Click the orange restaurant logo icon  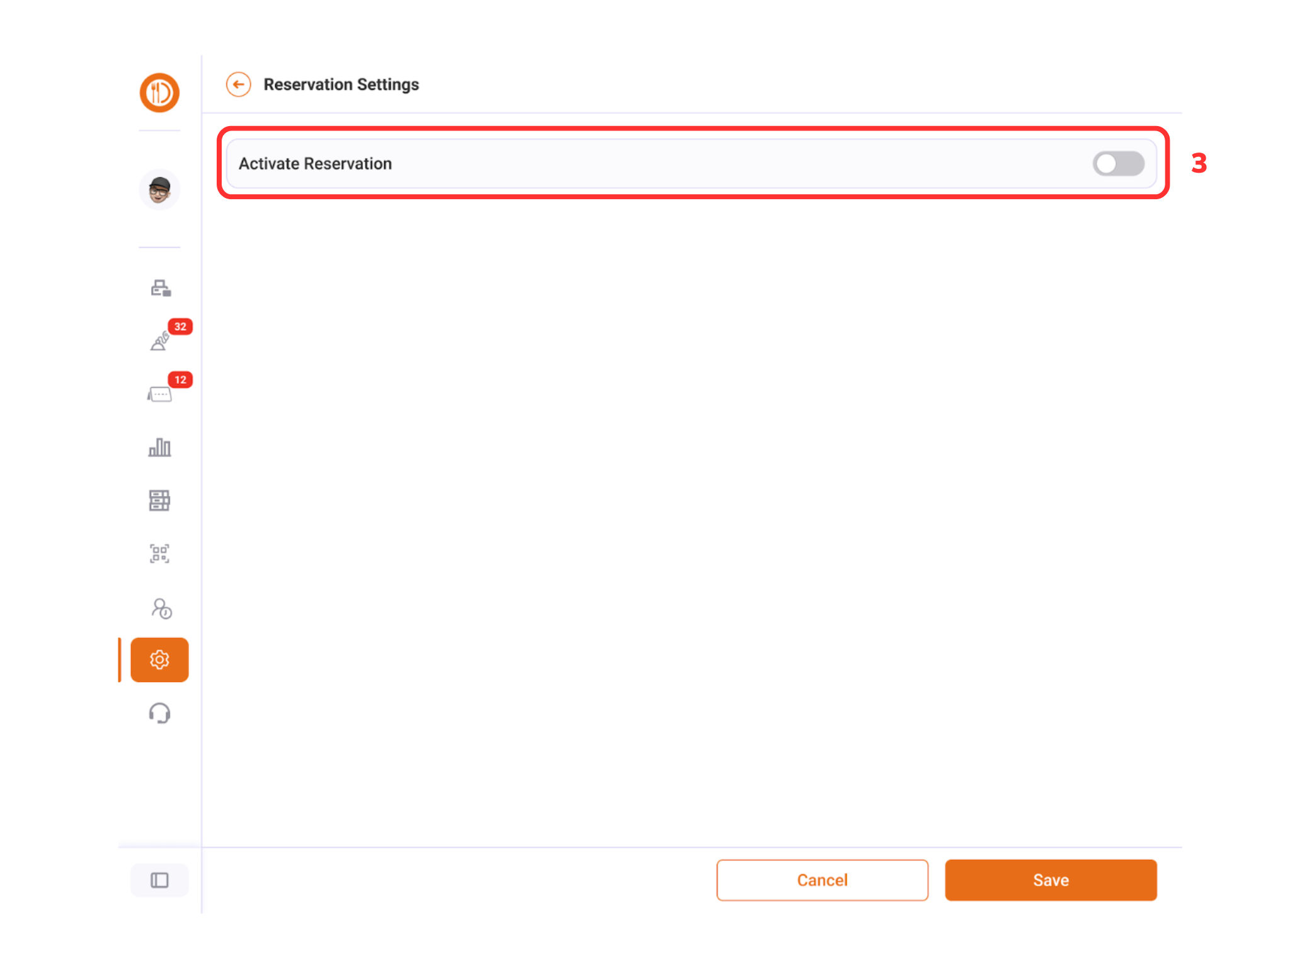click(159, 93)
